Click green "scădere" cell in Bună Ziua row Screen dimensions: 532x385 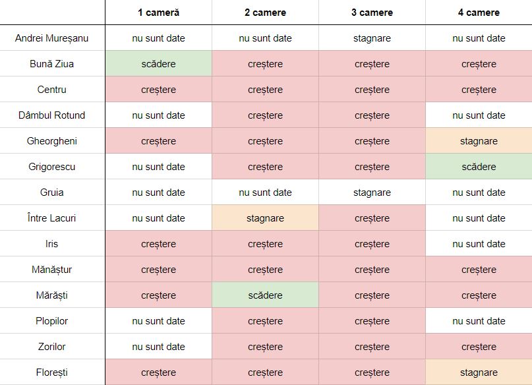pos(158,64)
